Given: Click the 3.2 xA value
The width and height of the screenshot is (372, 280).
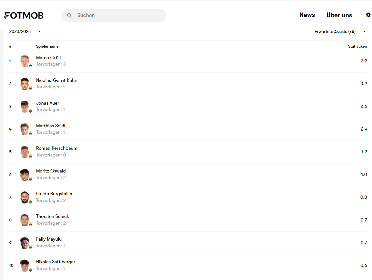Looking at the screenshot, I should [364, 84].
